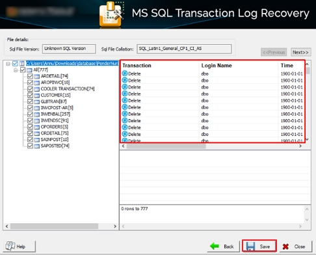Image resolution: width=316 pixels, height=255 pixels.
Task: Click the transaction grid scroll right arrow
Action: point(300,146)
